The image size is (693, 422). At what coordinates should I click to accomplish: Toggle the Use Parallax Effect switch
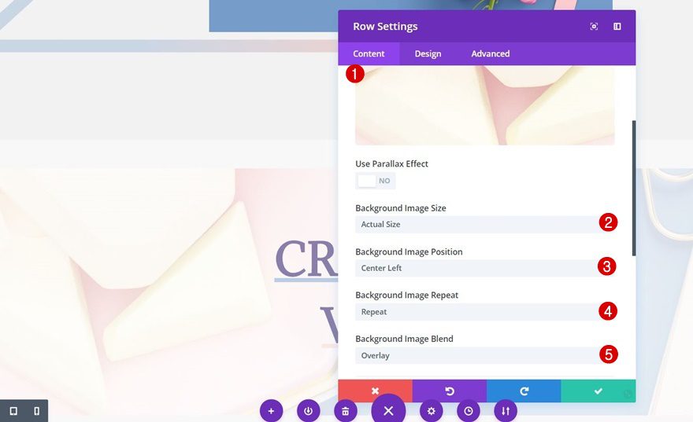(375, 181)
